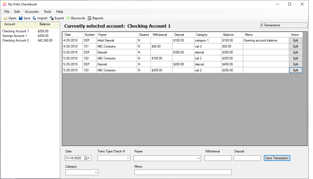
Task: Open the Edit menu
Action: point(17,11)
